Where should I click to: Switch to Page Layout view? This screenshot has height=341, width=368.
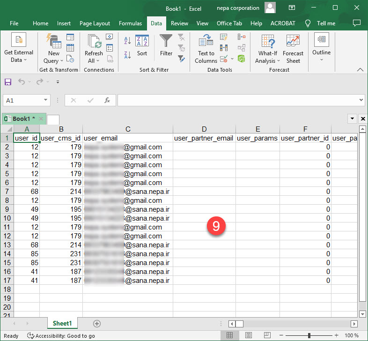(249, 335)
